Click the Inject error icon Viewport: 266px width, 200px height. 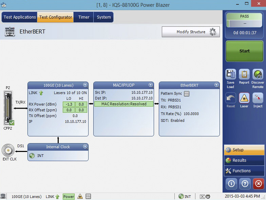258,98
